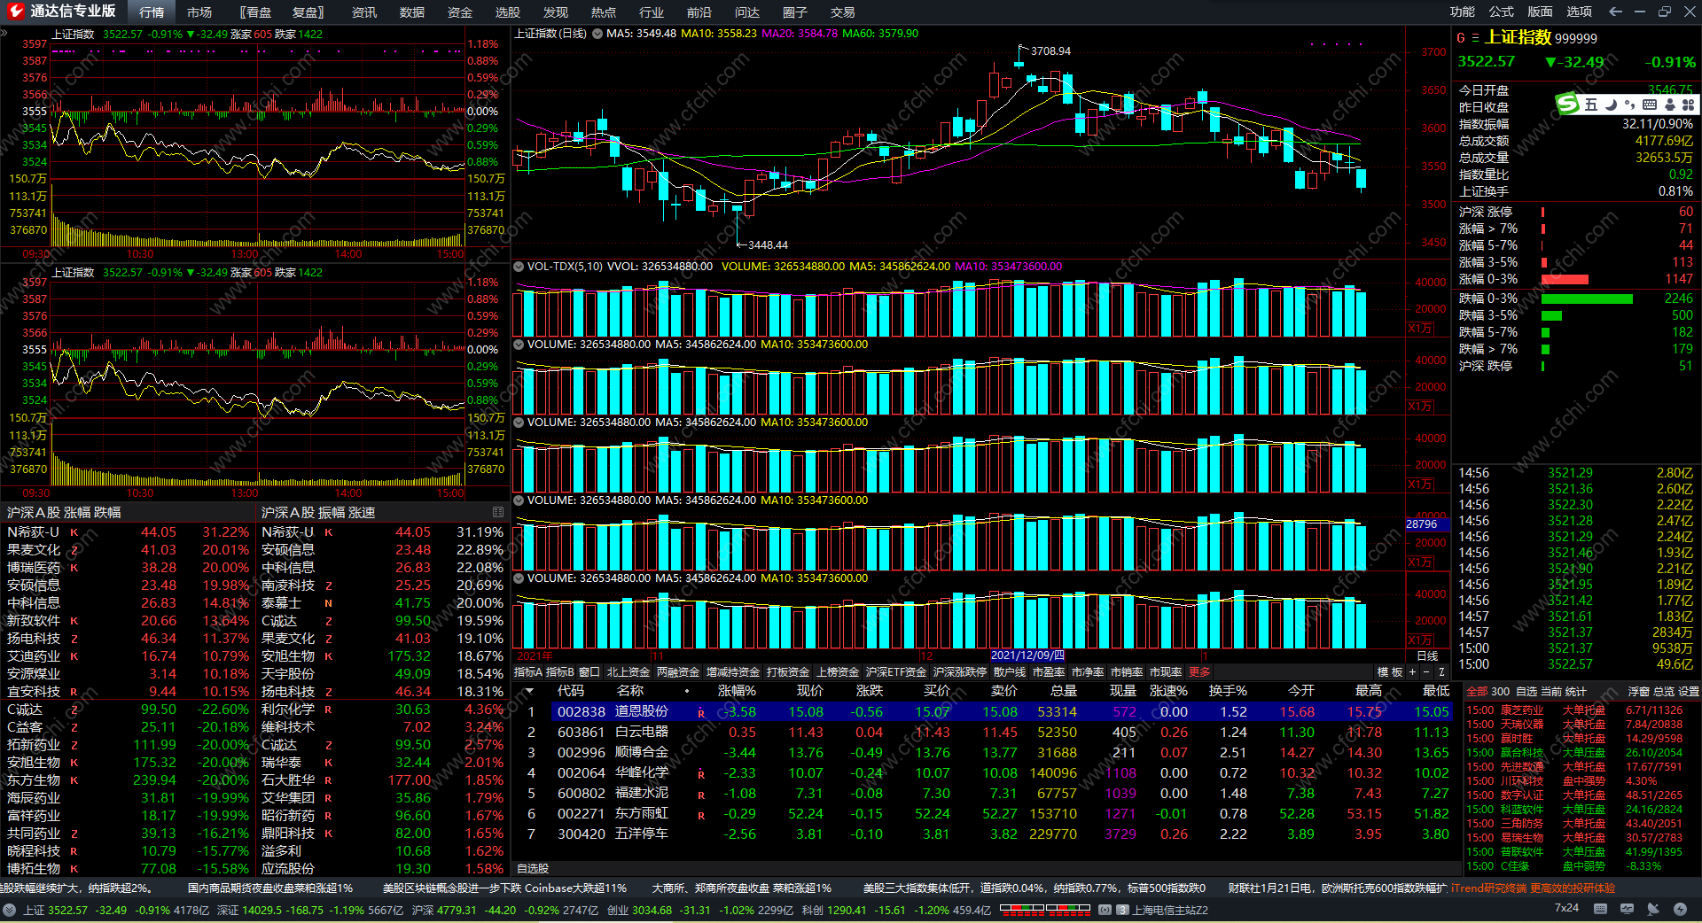Open the 公式 menu
The width and height of the screenshot is (1702, 923).
click(x=1502, y=12)
